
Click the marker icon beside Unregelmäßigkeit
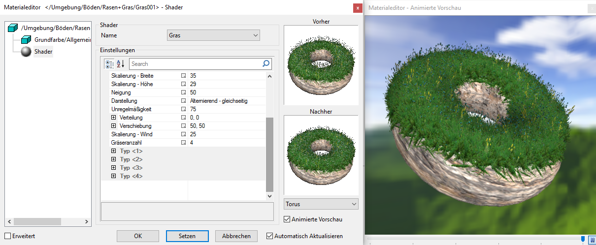[x=184, y=109]
